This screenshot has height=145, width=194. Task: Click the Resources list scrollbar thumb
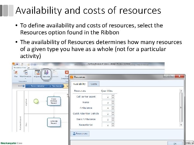tap(181, 107)
